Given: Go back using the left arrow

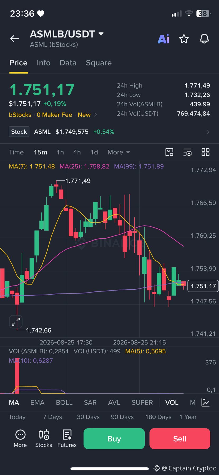Looking at the screenshot, I should point(15,39).
